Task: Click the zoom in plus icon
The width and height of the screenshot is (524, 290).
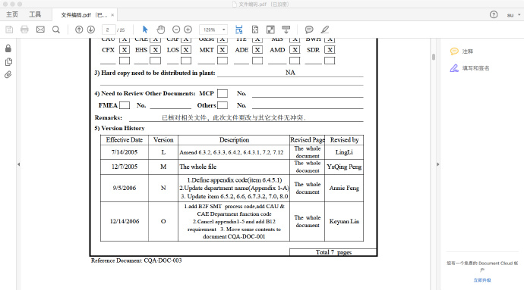Action: [188, 30]
